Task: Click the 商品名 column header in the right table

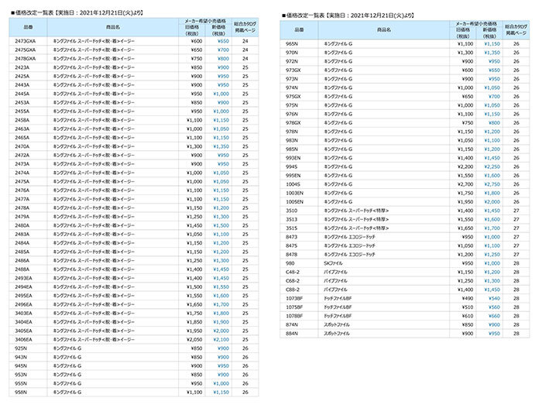Action: 383,29
